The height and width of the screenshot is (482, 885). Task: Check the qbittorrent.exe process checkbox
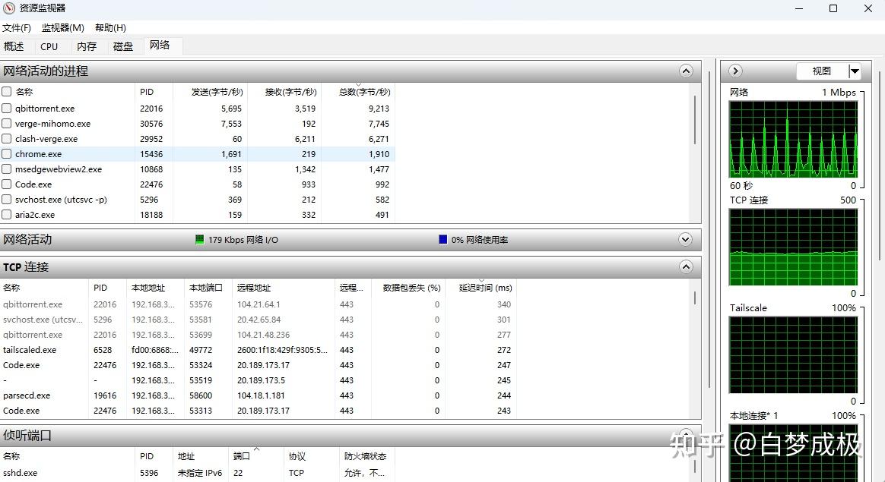tap(8, 108)
